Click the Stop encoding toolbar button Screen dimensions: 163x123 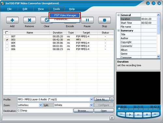[105, 20]
